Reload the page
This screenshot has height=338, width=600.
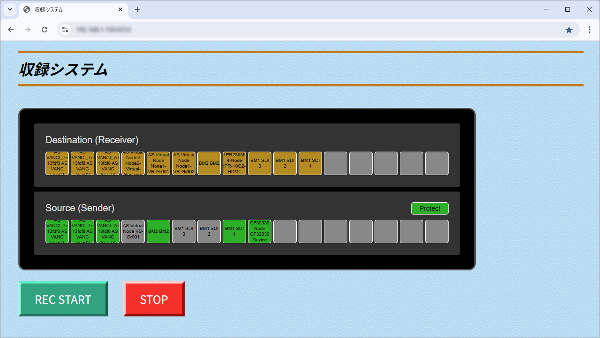(45, 30)
